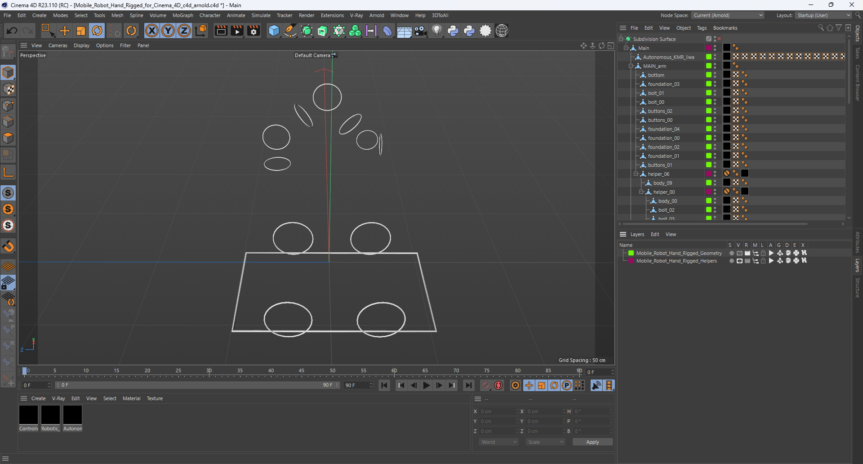The width and height of the screenshot is (863, 464).
Task: Click the Undo arrow icon
Action: pos(12,31)
